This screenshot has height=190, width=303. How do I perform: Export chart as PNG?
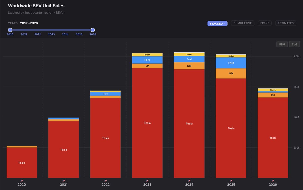coord(282,44)
